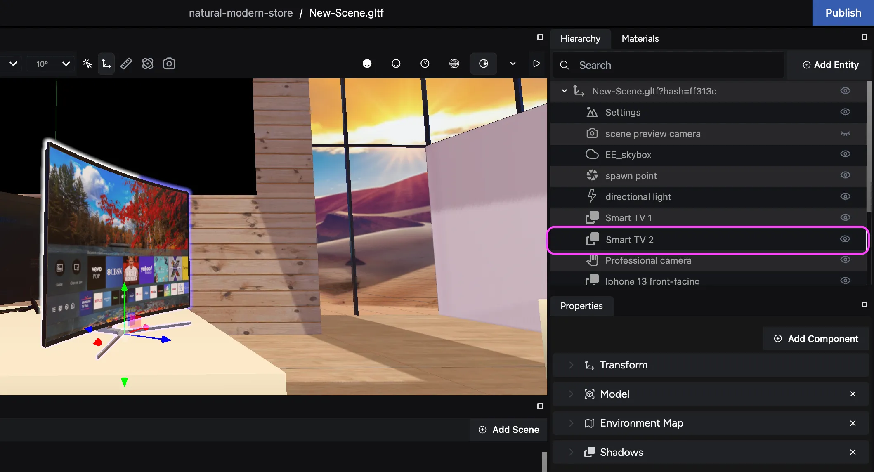Image resolution: width=874 pixels, height=472 pixels.
Task: Select Smart TV 2 in hierarchy
Action: pyautogui.click(x=629, y=239)
